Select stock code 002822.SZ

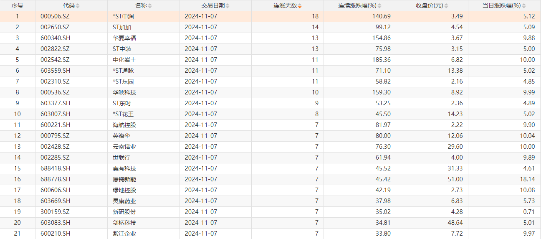(x=55, y=49)
